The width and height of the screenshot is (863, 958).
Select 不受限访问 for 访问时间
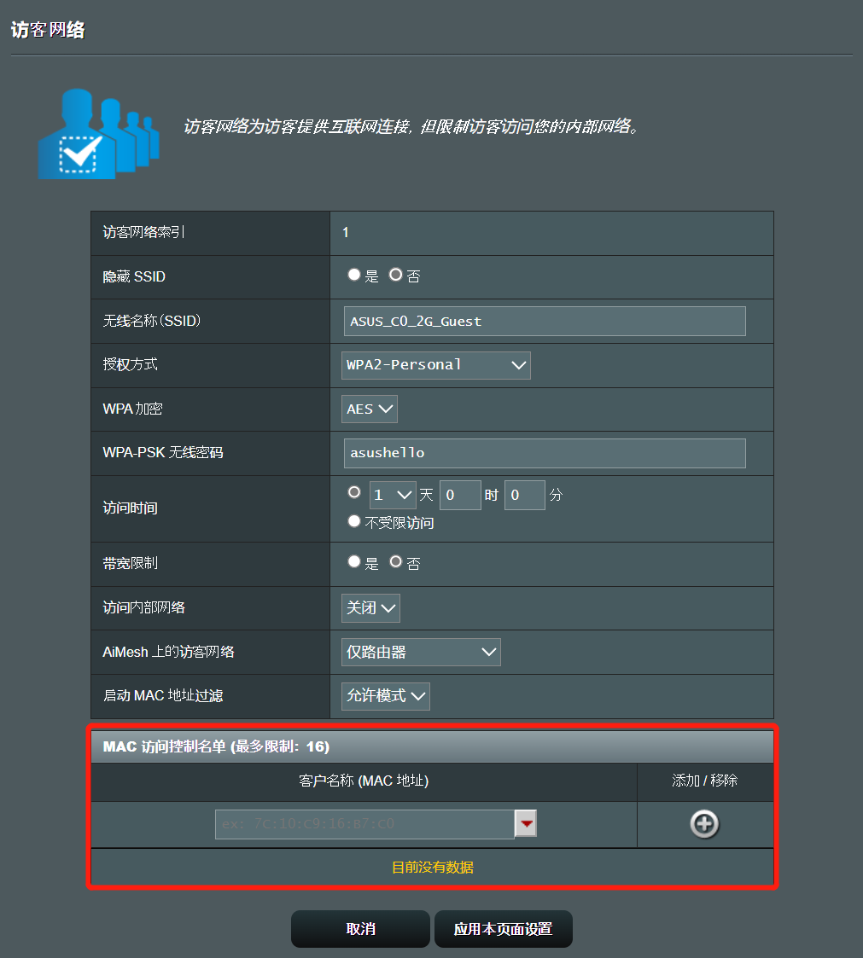pyautogui.click(x=353, y=521)
